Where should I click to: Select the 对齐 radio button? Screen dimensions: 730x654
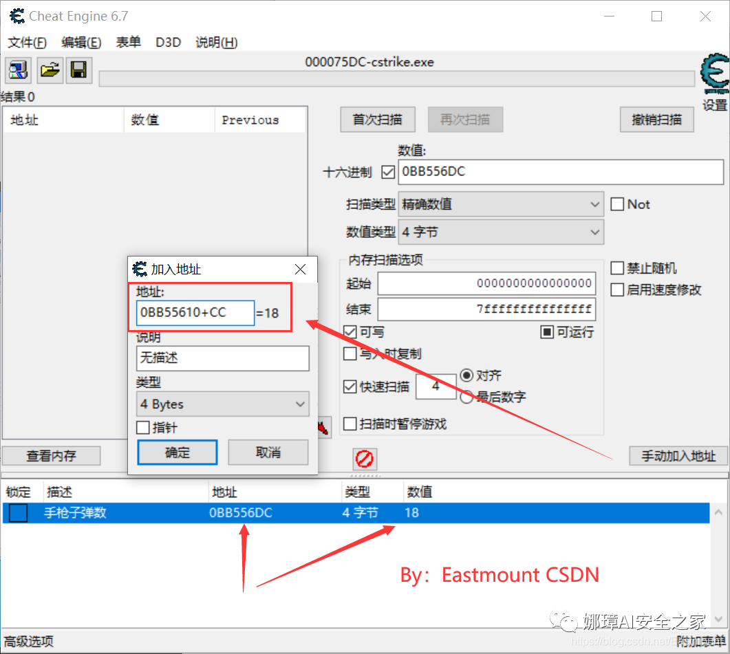466,375
